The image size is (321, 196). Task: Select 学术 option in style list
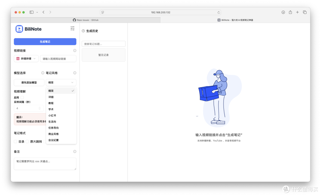61,109
